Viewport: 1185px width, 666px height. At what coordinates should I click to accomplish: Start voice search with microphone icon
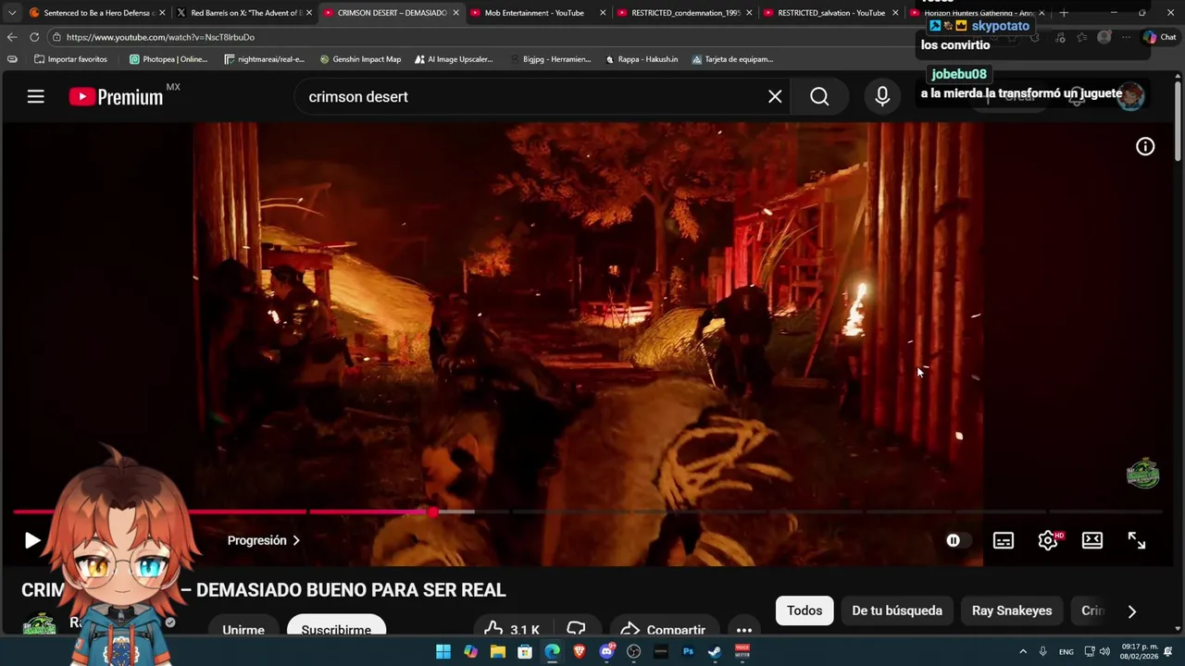pos(882,96)
